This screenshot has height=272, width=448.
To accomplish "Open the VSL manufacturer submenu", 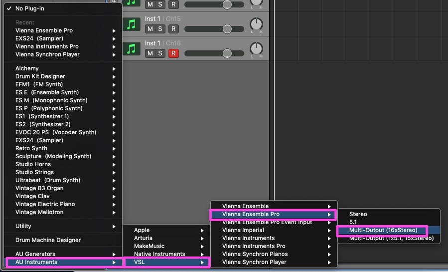I will pyautogui.click(x=166, y=262).
